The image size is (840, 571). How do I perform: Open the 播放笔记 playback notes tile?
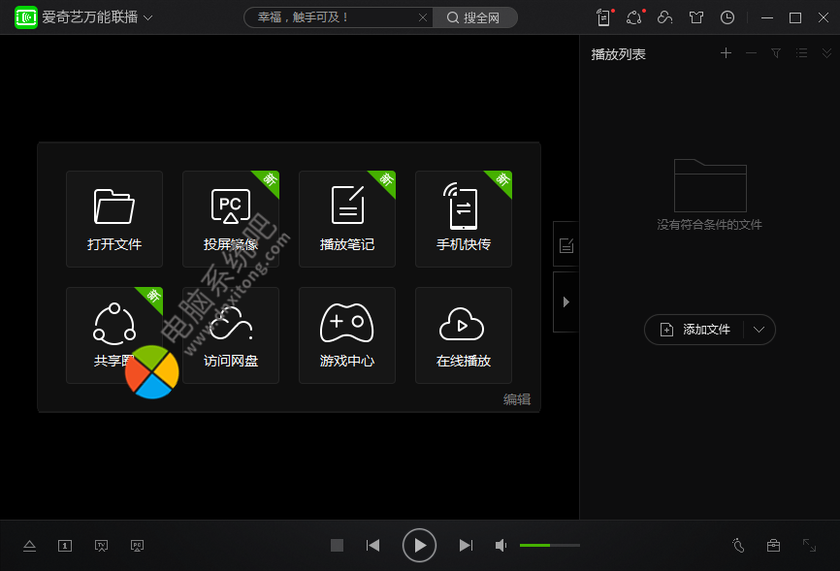tap(347, 219)
